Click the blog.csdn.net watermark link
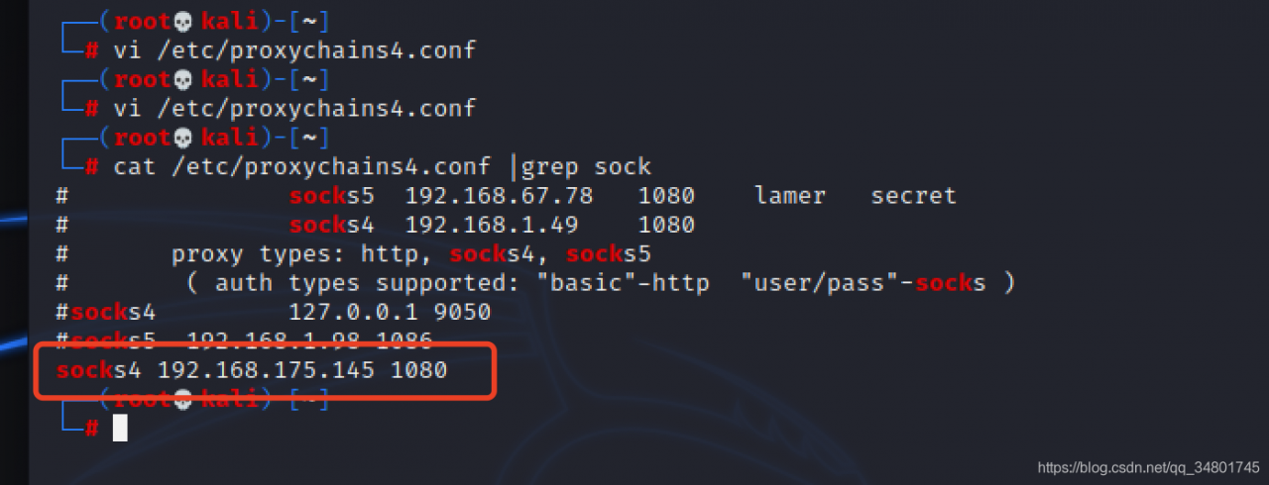This screenshot has width=1269, height=485. coord(1147,466)
